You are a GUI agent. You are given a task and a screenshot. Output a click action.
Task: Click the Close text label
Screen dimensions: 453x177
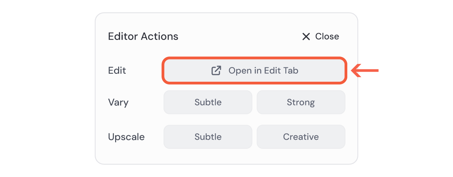[x=327, y=37]
